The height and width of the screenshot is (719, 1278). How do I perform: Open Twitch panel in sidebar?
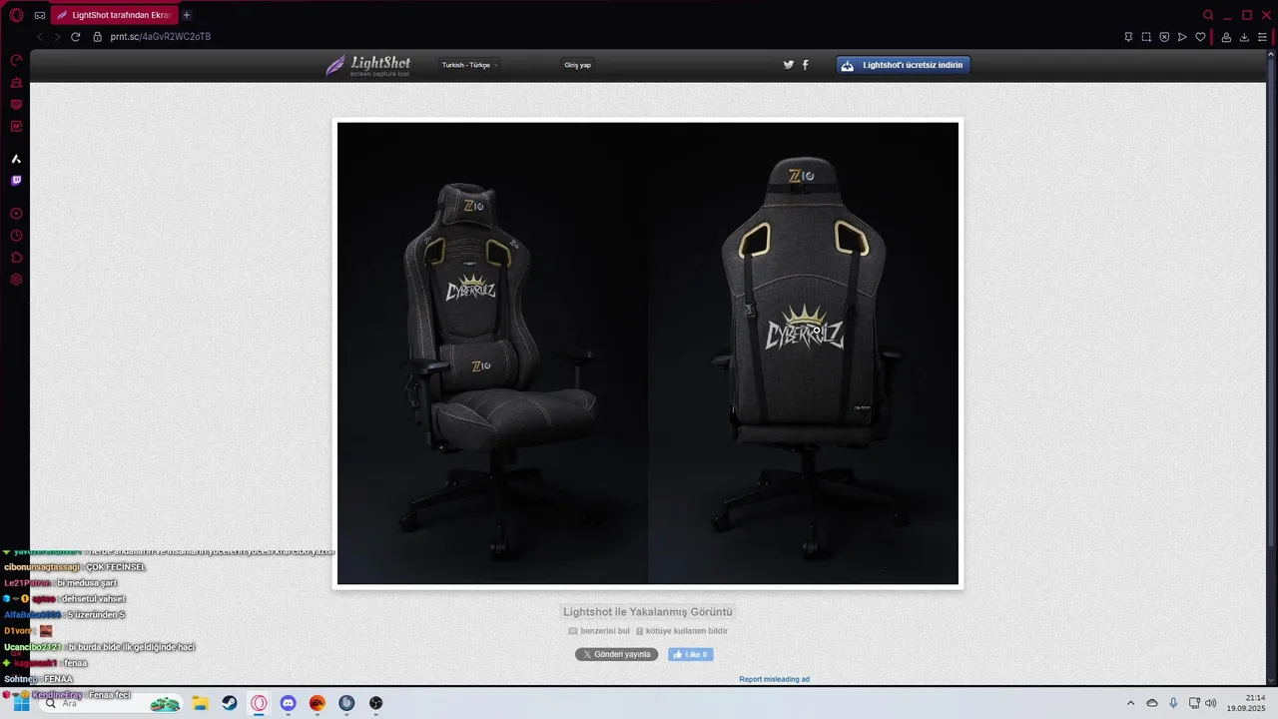(x=16, y=181)
